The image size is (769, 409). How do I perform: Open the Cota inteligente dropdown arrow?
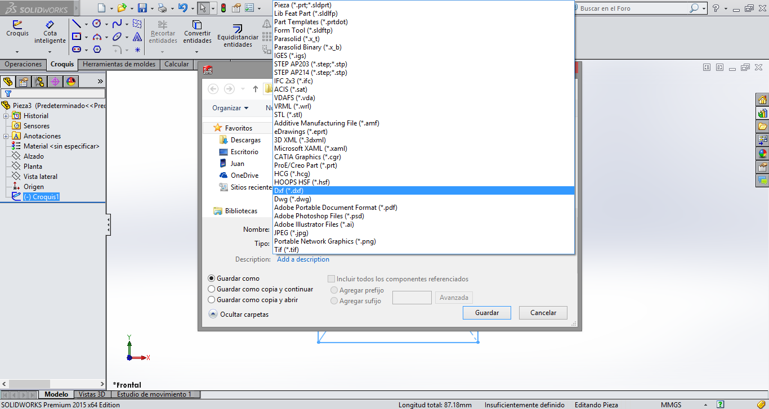coord(50,51)
